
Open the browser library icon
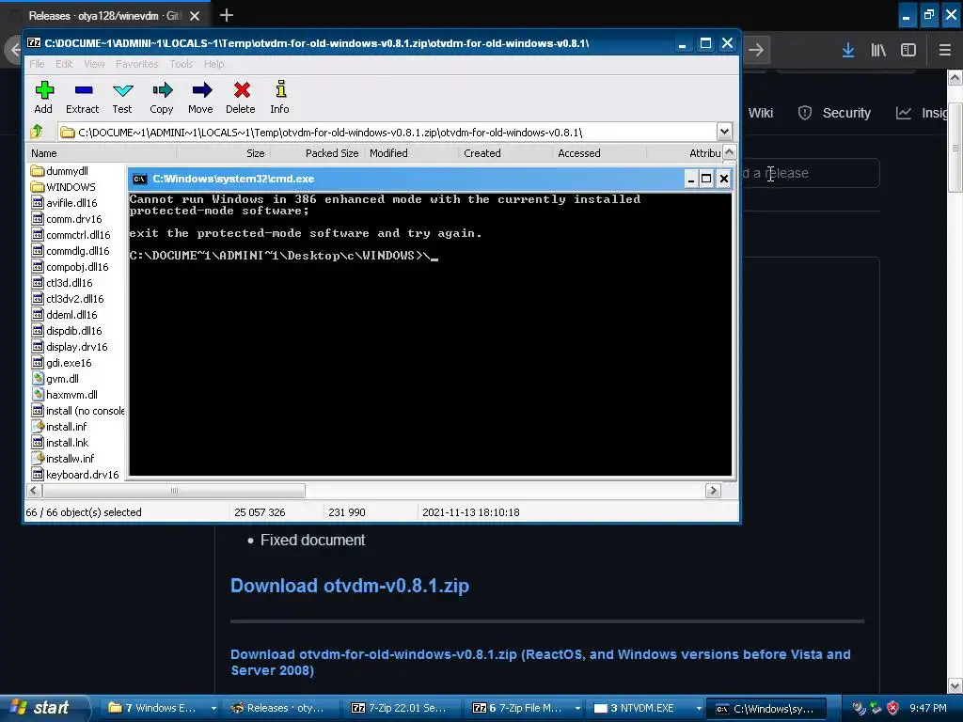(x=878, y=50)
